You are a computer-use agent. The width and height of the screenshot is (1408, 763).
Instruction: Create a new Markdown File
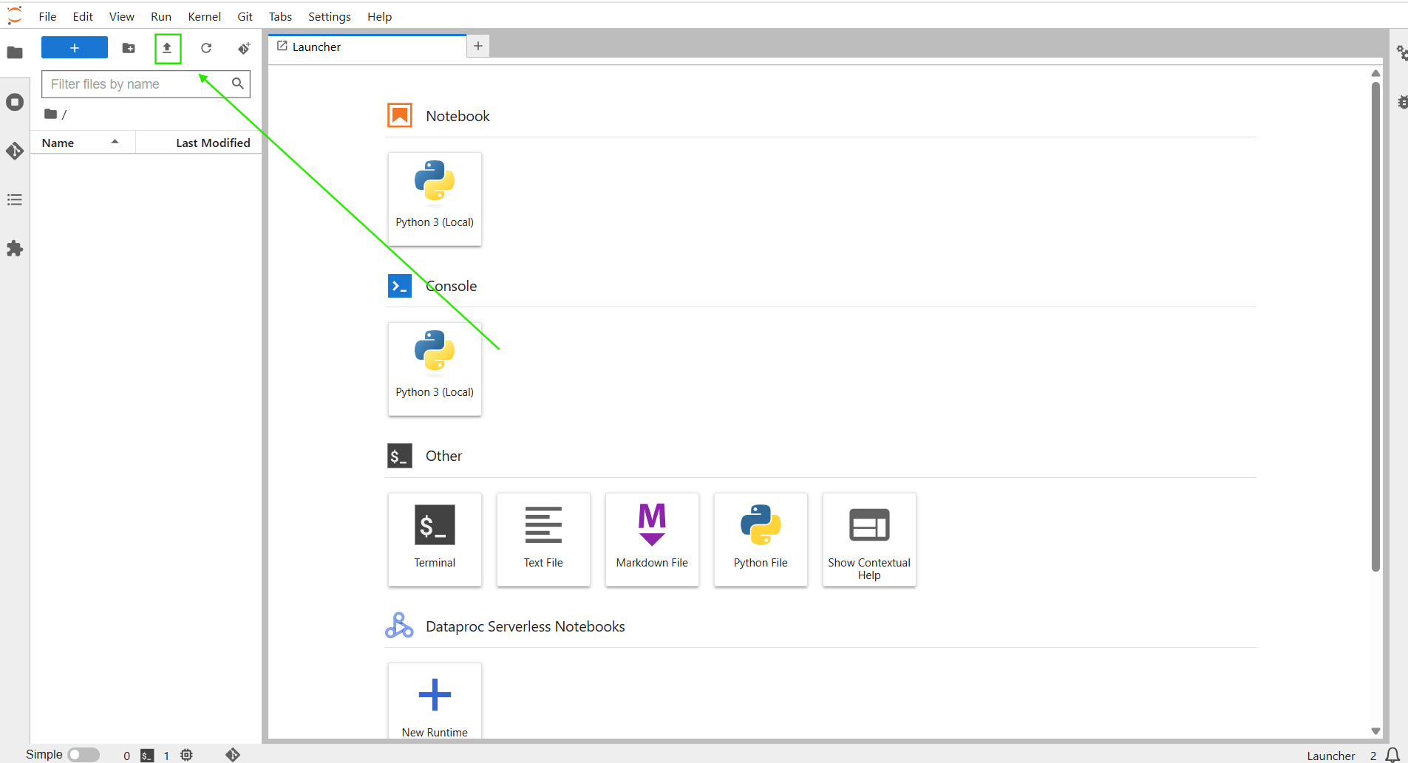coord(652,539)
